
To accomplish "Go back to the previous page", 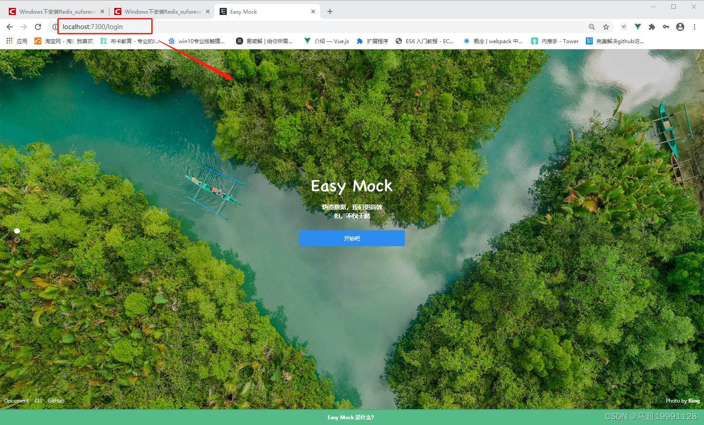I will click(x=10, y=27).
